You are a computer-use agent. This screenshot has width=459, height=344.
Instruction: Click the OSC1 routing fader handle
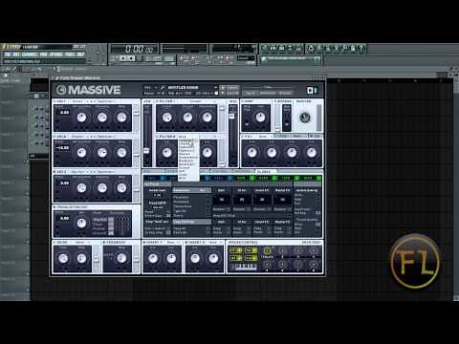pyautogui.click(x=136, y=112)
